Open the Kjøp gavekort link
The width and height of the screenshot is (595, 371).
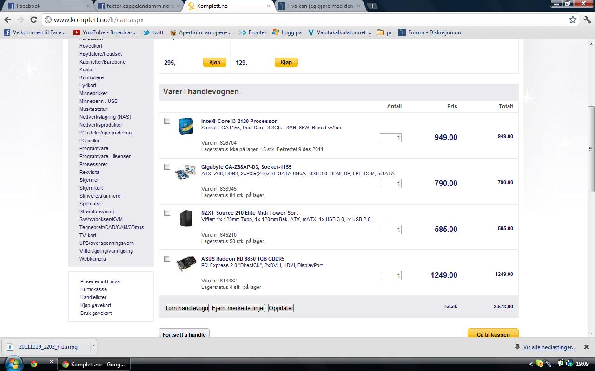pos(96,305)
